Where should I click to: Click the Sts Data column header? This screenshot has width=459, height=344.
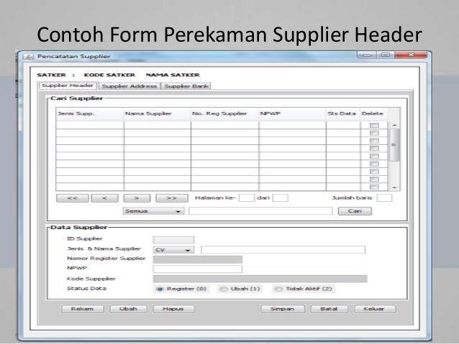pos(343,114)
